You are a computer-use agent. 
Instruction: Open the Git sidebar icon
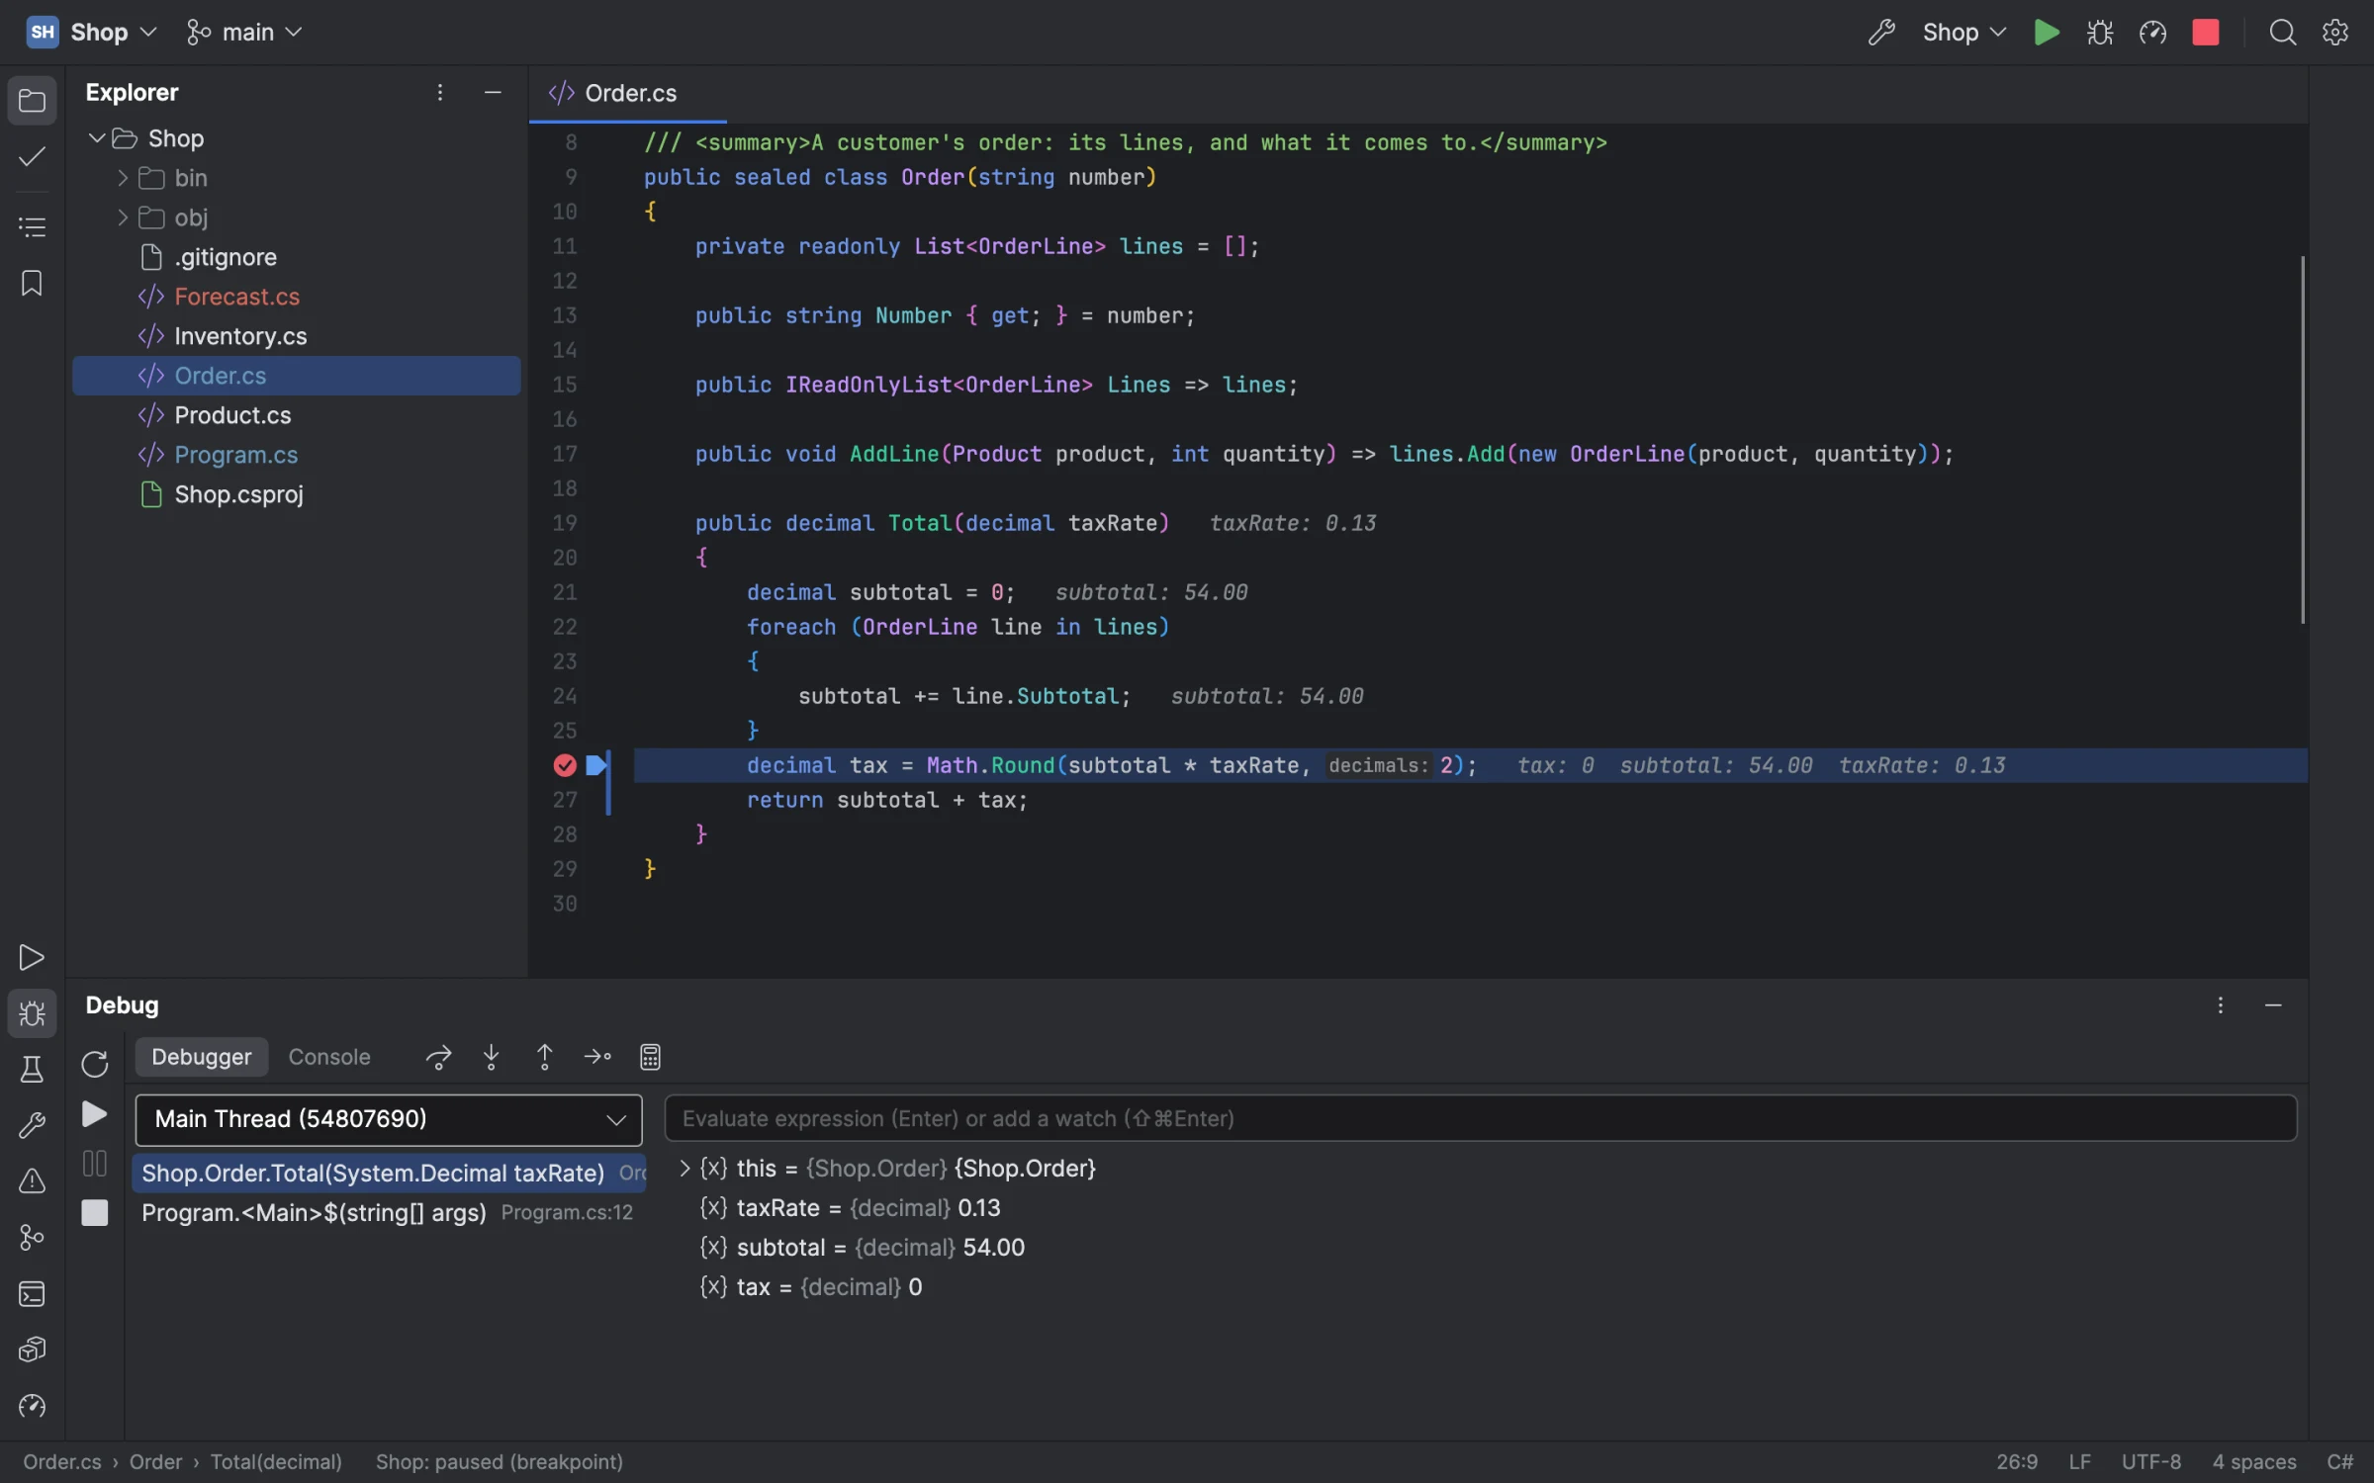tap(32, 1238)
